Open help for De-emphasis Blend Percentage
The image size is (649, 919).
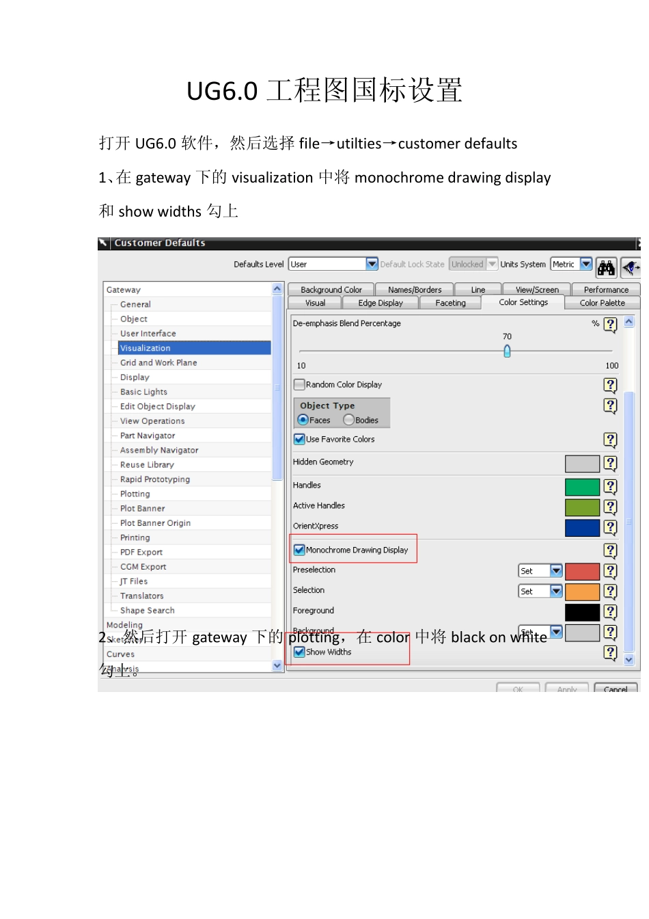coord(611,325)
